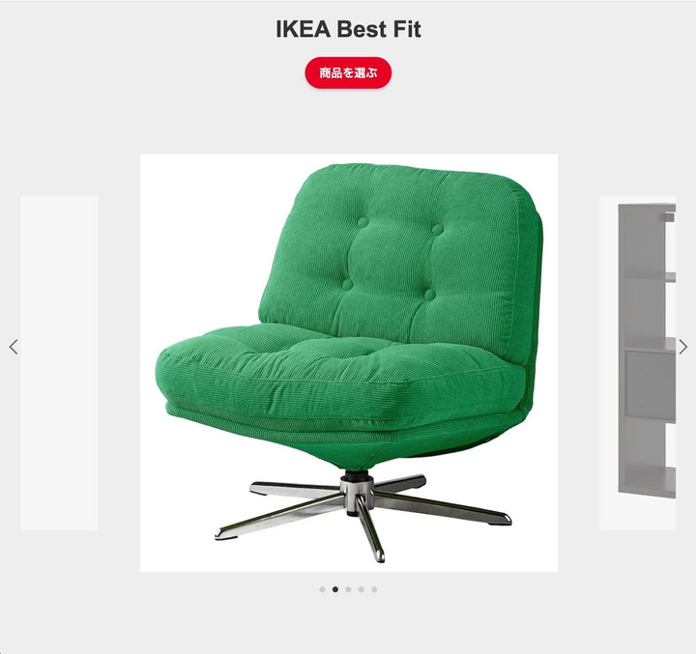Click the green swivel chair image
This screenshot has width=696, height=654.
tap(349, 363)
